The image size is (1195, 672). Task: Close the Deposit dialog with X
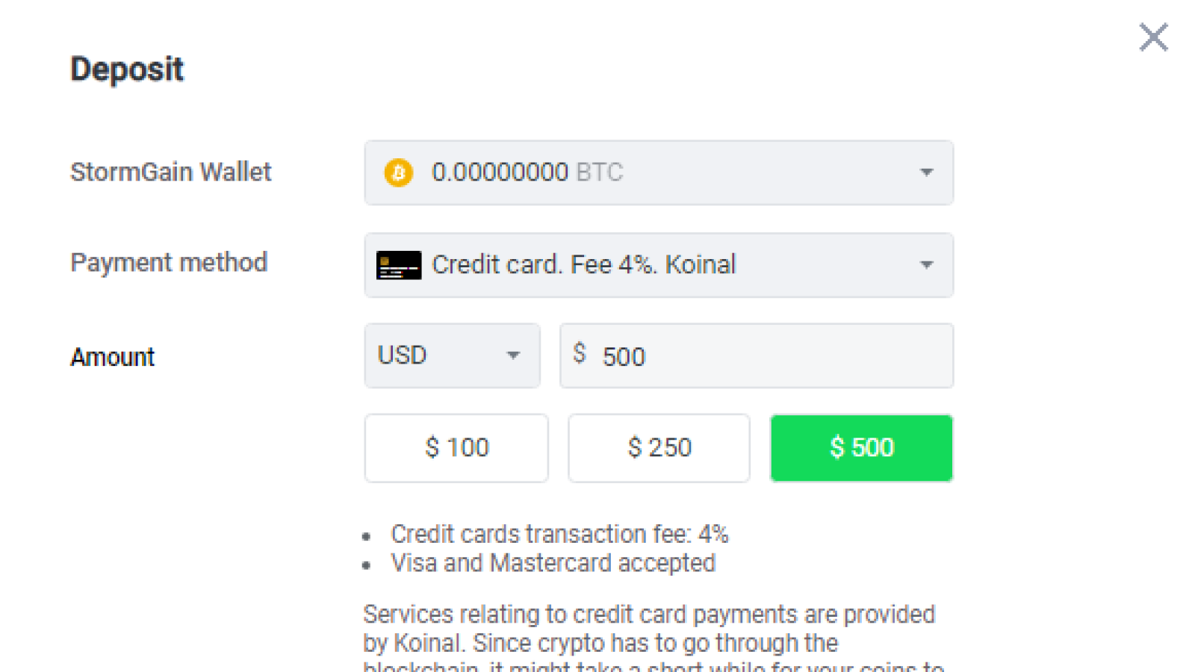[1153, 37]
